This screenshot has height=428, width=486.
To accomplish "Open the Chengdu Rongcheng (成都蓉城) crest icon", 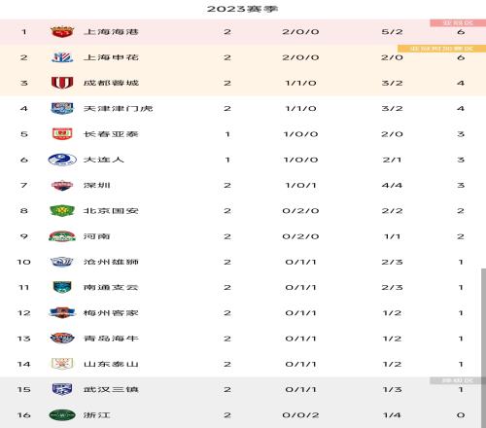I will click(x=62, y=83).
